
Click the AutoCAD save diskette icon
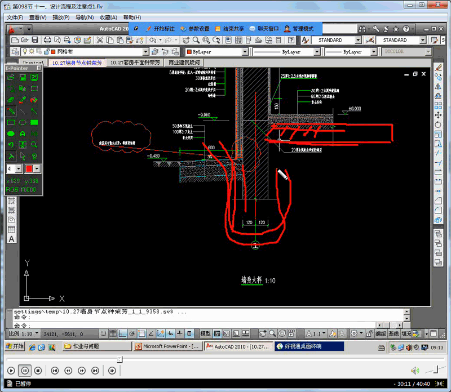click(35, 40)
